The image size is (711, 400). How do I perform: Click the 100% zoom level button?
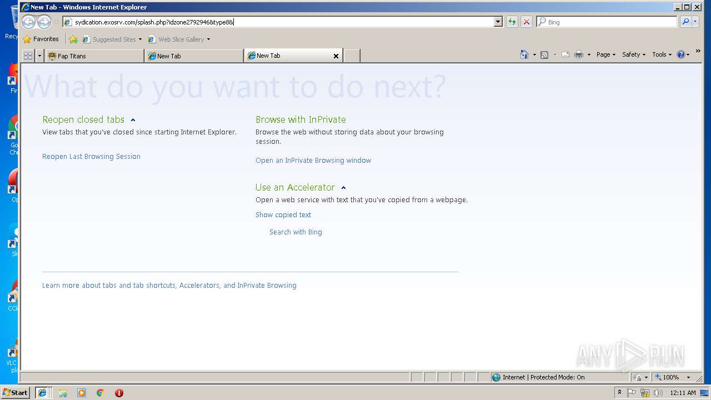point(668,377)
